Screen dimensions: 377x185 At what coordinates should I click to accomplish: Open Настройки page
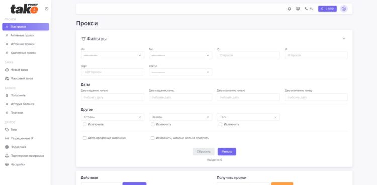(x=26, y=164)
